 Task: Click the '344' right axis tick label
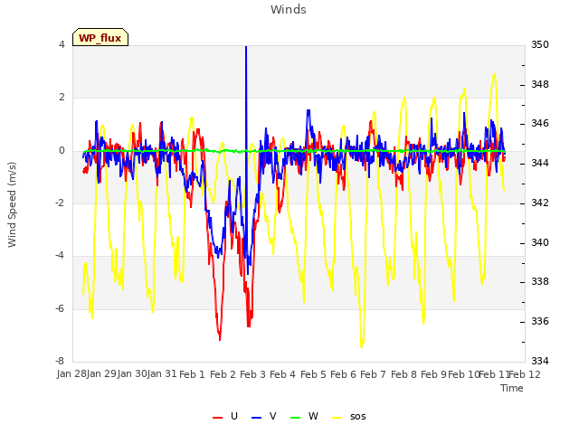click(x=540, y=163)
